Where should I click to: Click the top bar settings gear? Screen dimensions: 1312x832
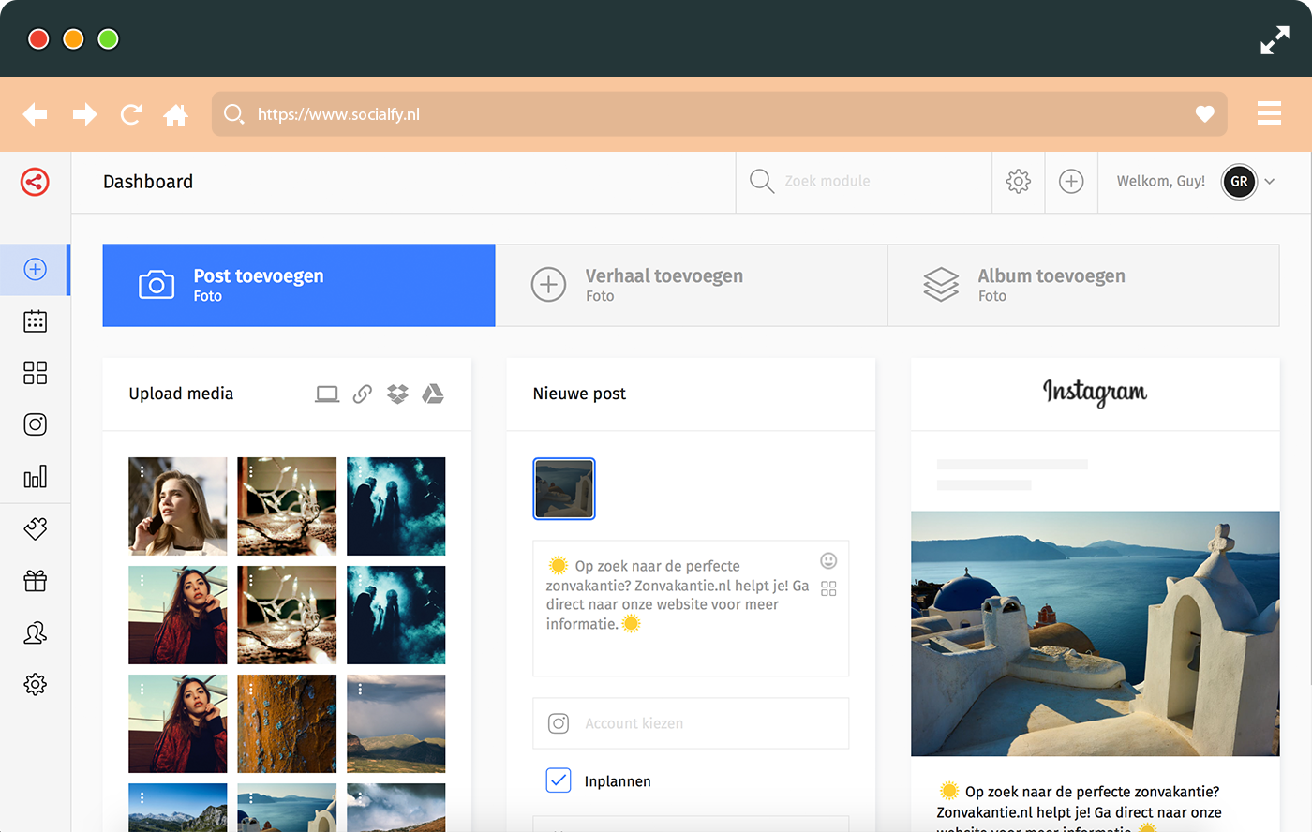(x=1019, y=182)
